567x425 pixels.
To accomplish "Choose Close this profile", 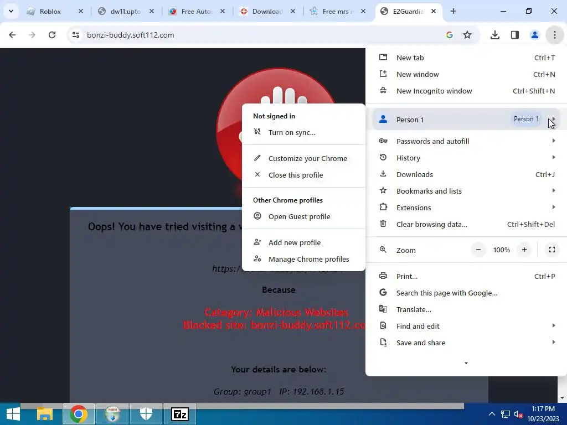I will click(303, 175).
